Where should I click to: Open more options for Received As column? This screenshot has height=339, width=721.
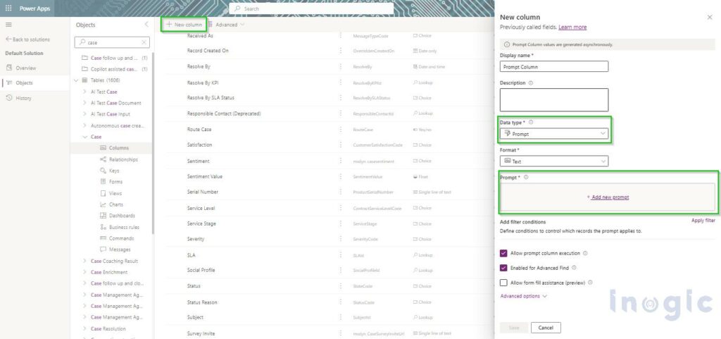click(x=340, y=35)
